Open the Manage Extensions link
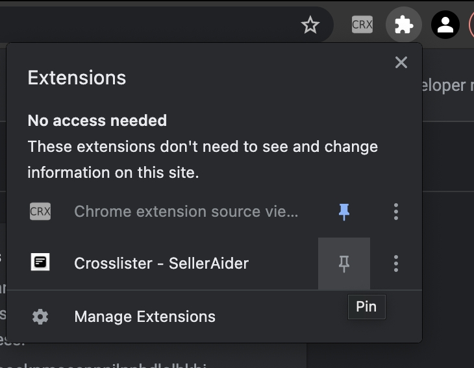The height and width of the screenshot is (368, 474). (x=145, y=317)
